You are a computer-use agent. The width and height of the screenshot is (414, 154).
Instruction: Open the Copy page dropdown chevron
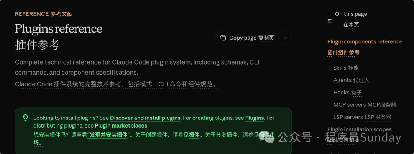pyautogui.click(x=285, y=38)
